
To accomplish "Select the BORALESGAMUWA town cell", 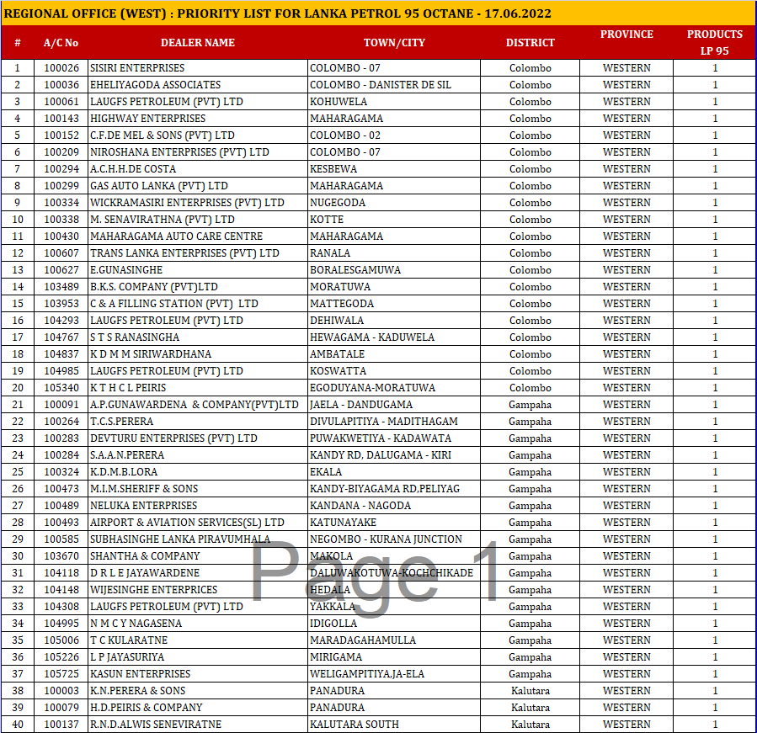I will coord(394,270).
